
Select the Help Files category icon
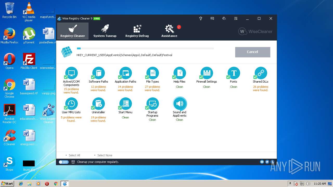180,73
